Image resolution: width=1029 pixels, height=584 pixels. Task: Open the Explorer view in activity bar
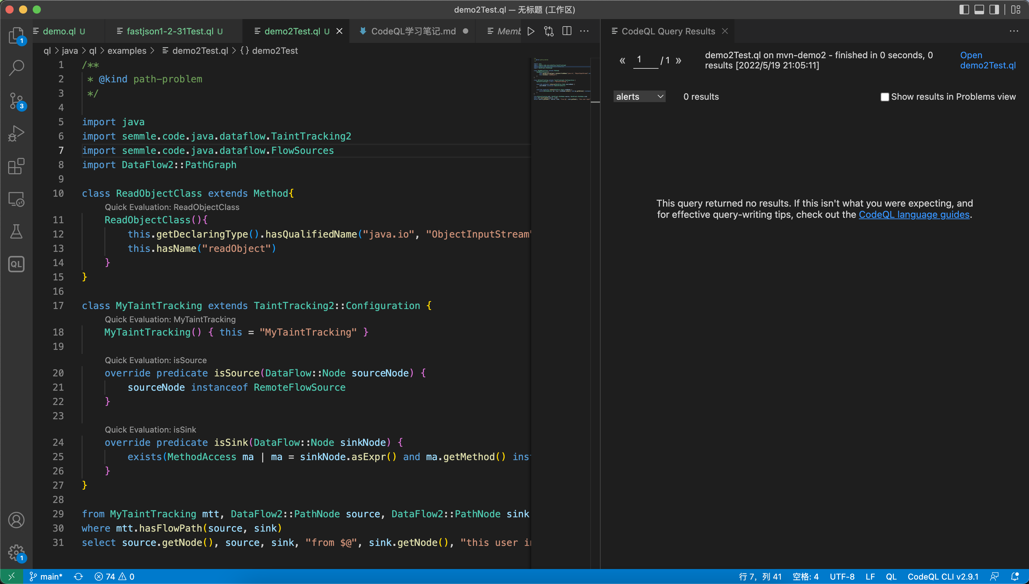click(x=16, y=35)
